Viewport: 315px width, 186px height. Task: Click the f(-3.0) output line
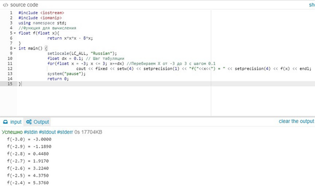click(29, 139)
